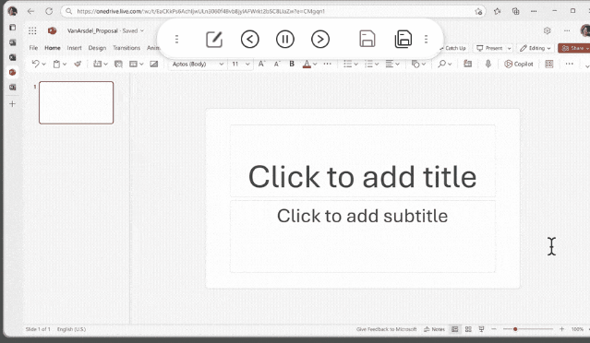This screenshot has width=590, height=343.
Task: Click the PowerPoint logo icon in header
Action: click(x=52, y=30)
